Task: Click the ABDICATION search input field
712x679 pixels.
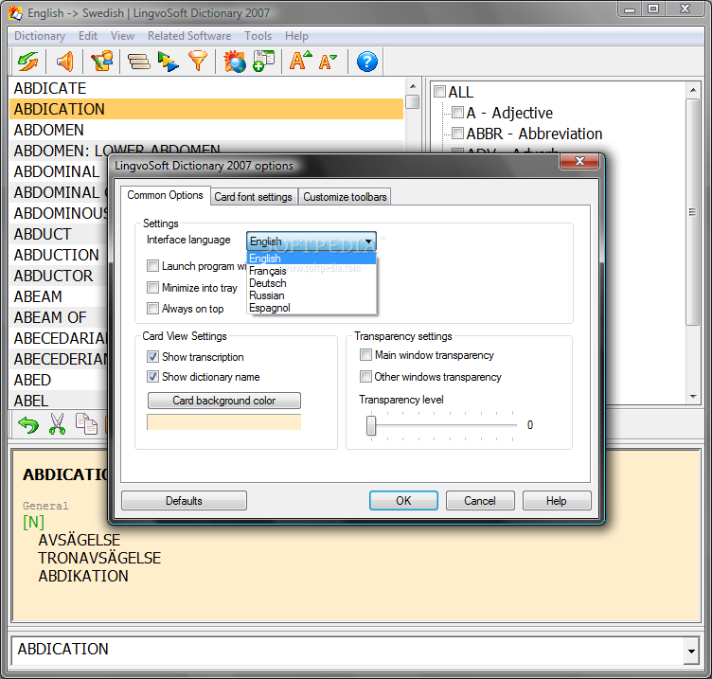Action: pyautogui.click(x=347, y=650)
